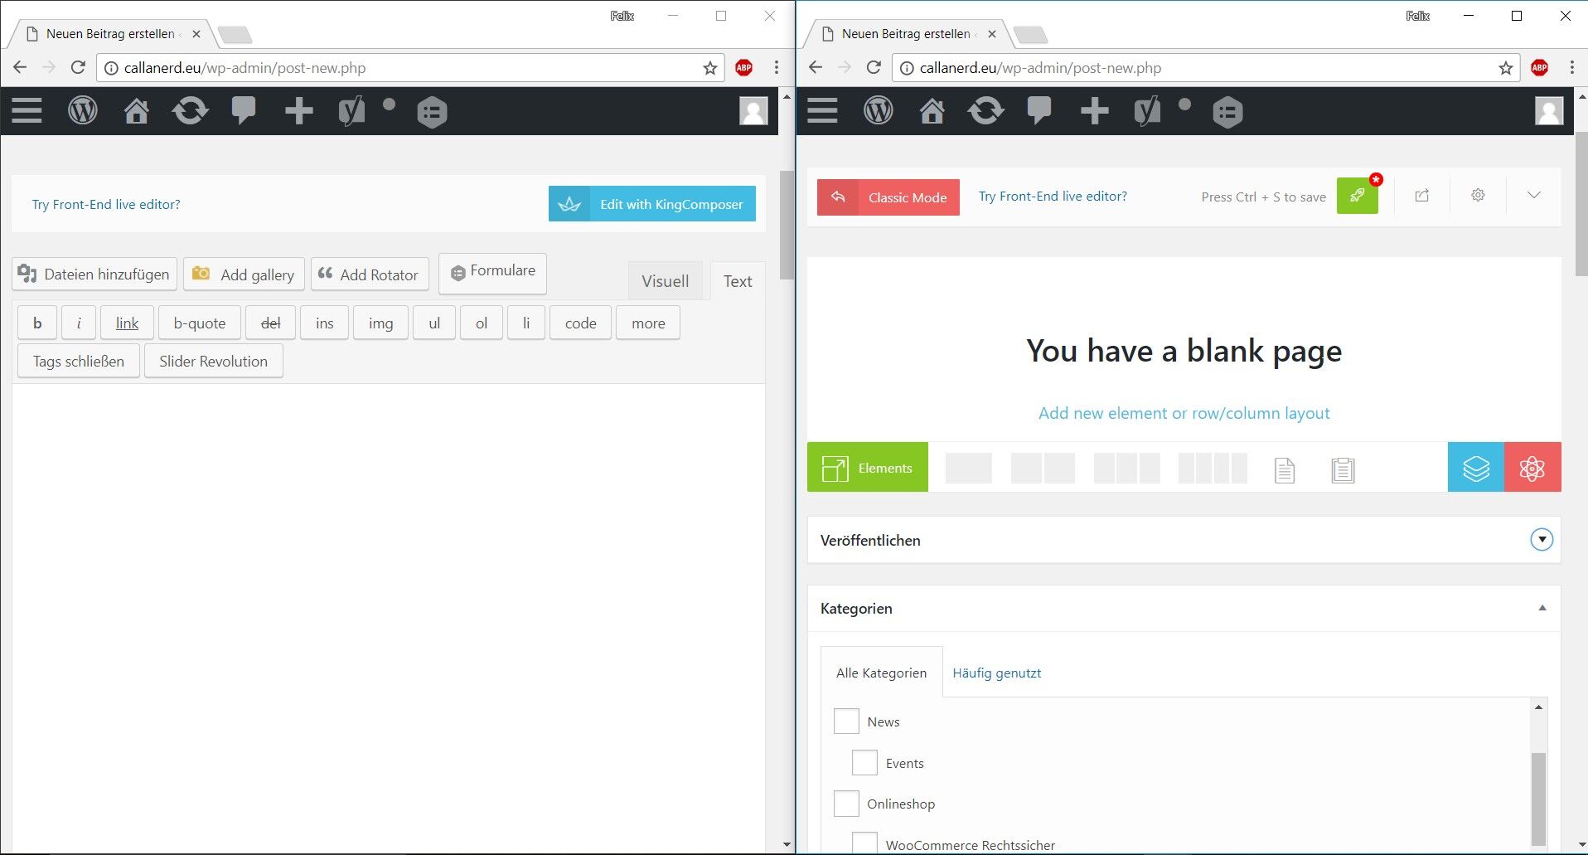Reload page in left browser window

(x=78, y=67)
